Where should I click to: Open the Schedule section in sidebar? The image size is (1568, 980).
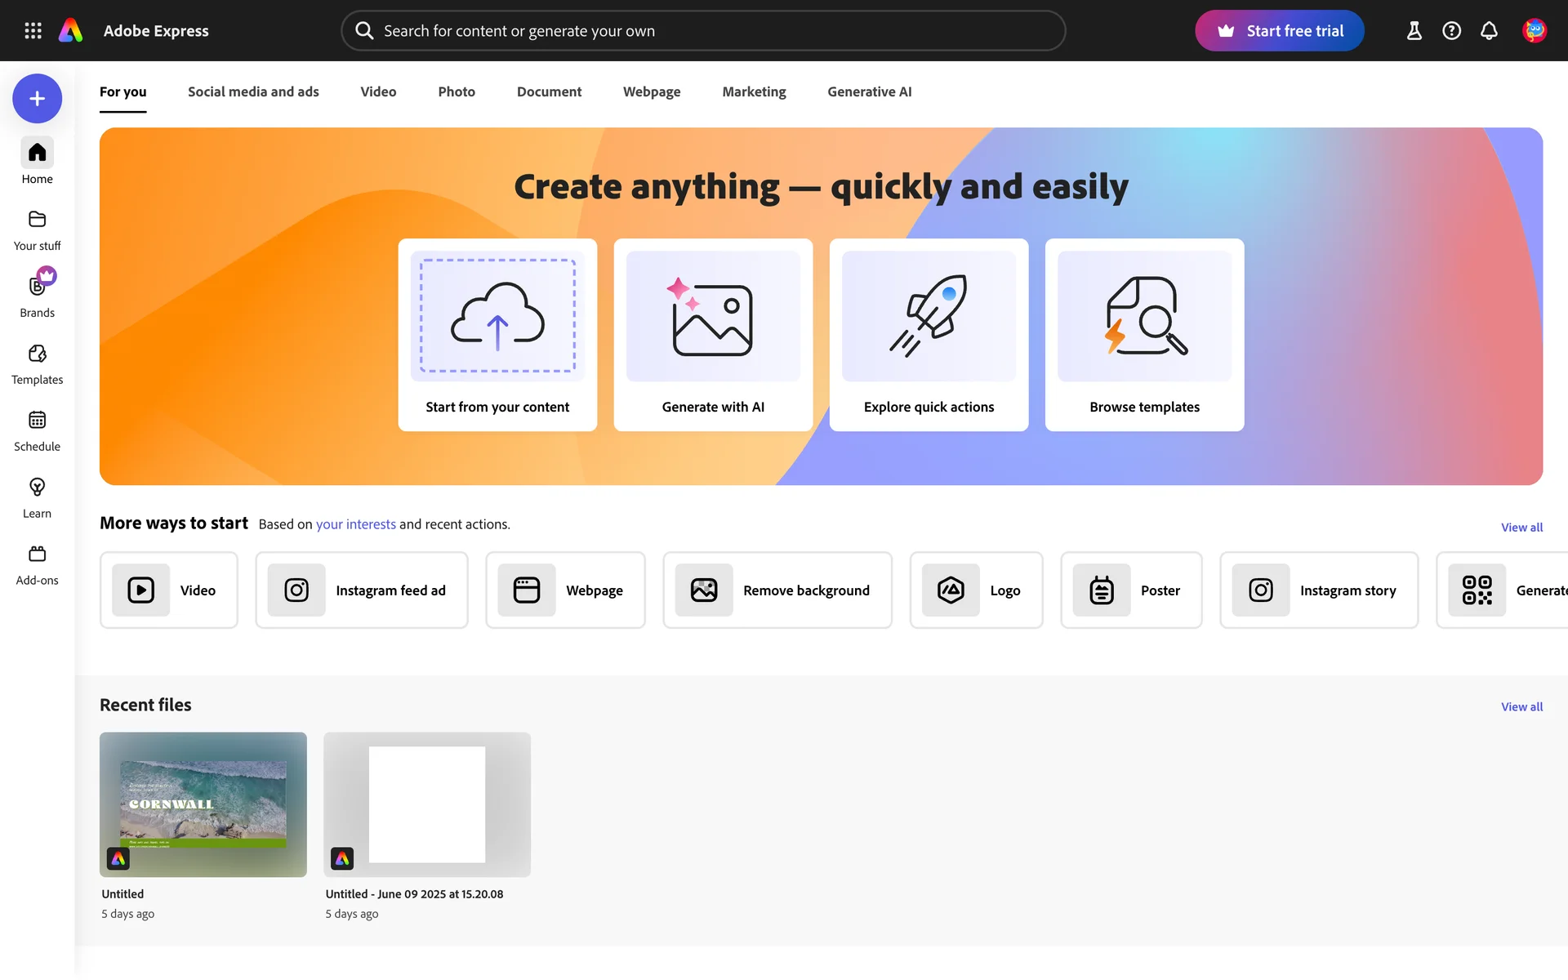(37, 431)
